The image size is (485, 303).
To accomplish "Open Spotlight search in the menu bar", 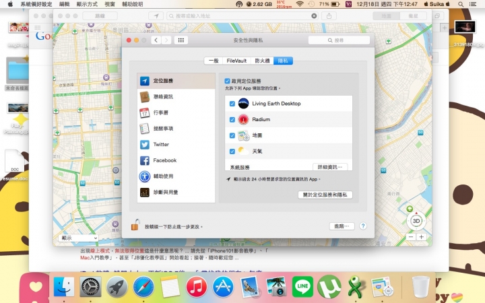I will pyautogui.click(x=461, y=4).
